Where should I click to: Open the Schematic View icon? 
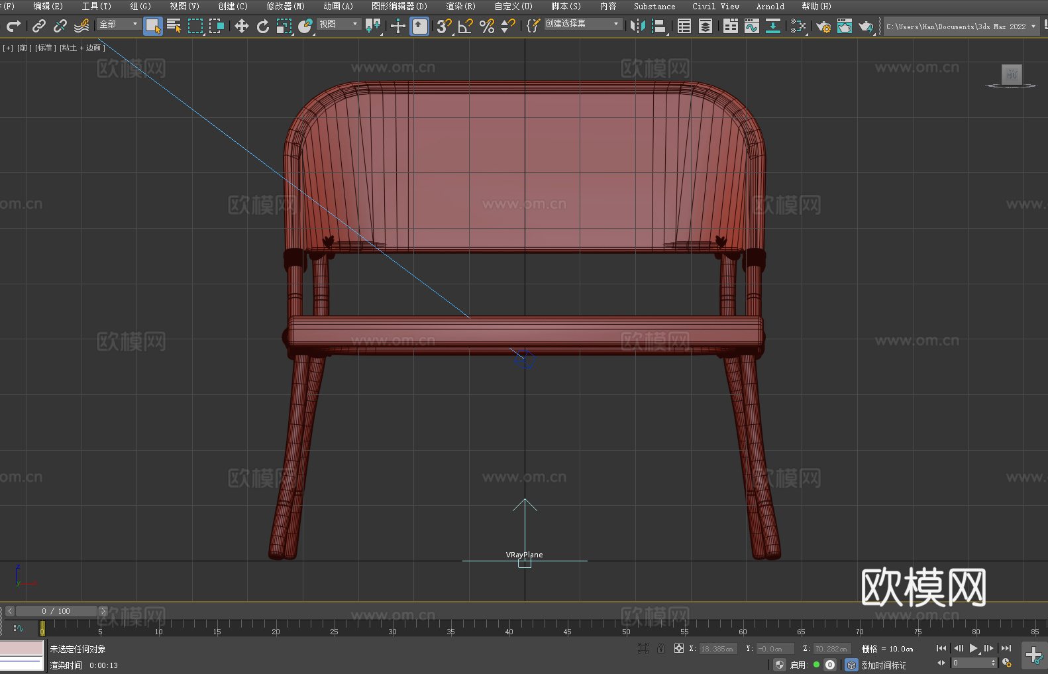(798, 26)
